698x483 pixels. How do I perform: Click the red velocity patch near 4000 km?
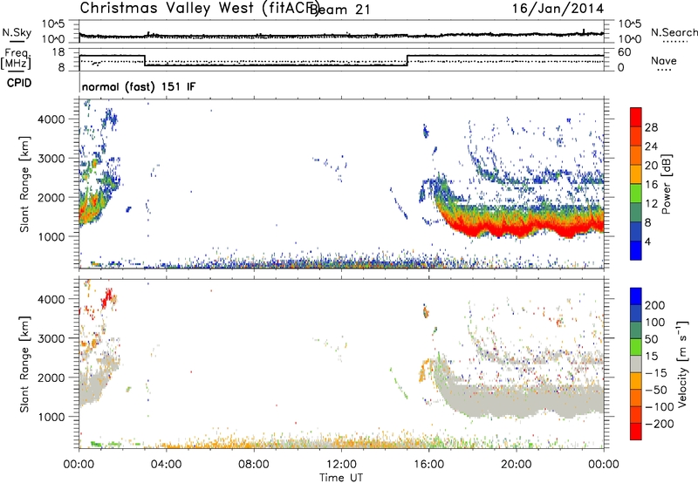click(106, 297)
